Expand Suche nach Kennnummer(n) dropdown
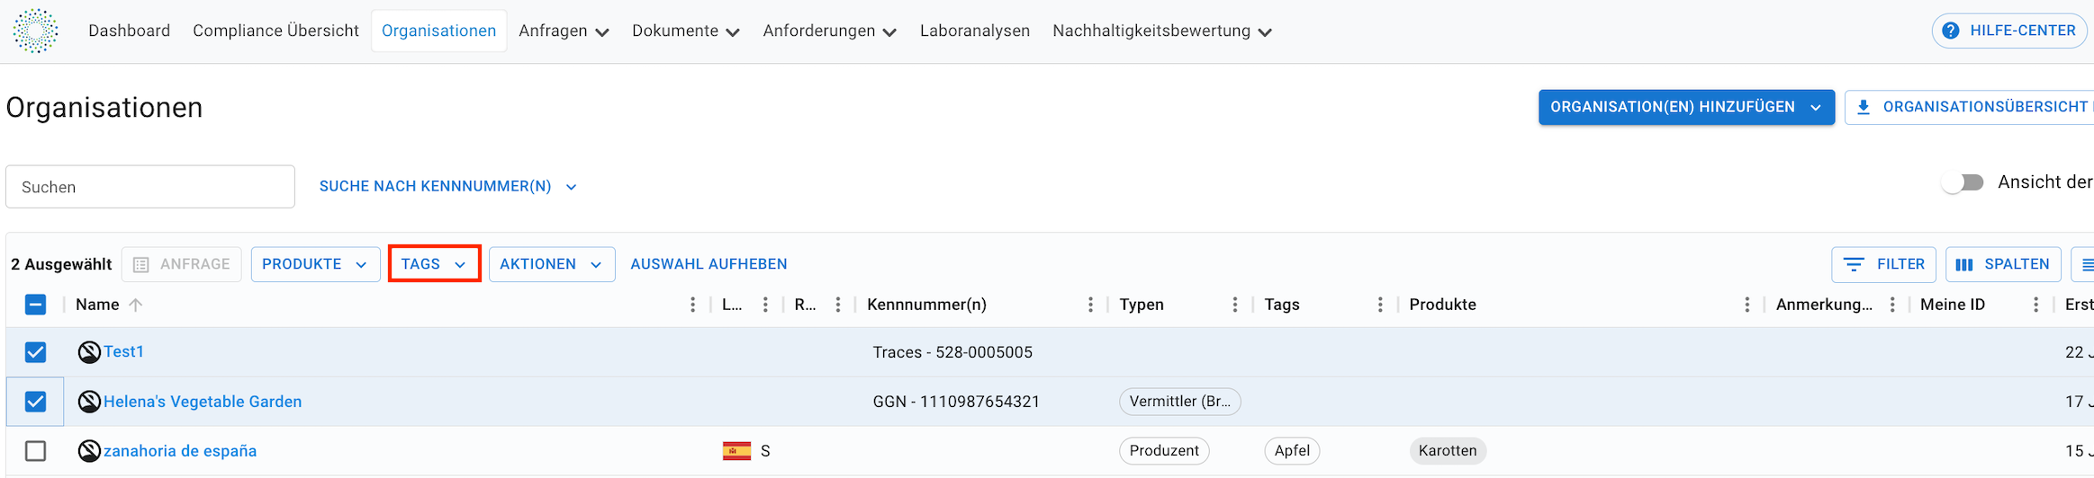 coord(447,186)
